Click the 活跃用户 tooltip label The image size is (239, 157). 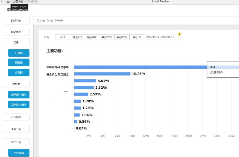(216, 73)
